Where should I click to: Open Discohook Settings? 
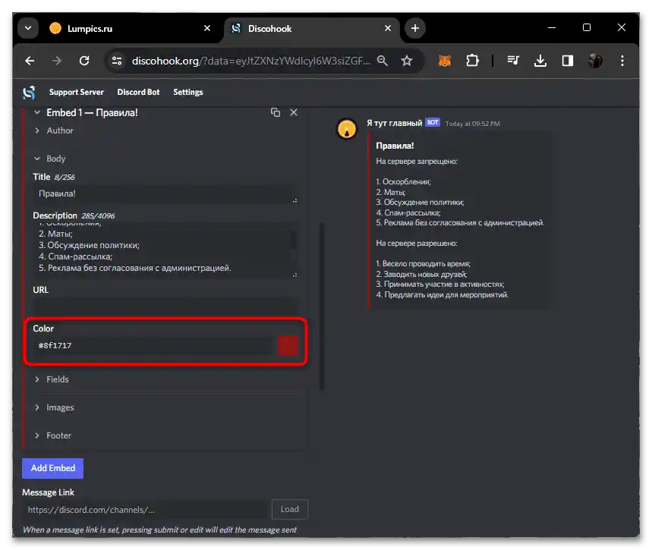pos(188,93)
